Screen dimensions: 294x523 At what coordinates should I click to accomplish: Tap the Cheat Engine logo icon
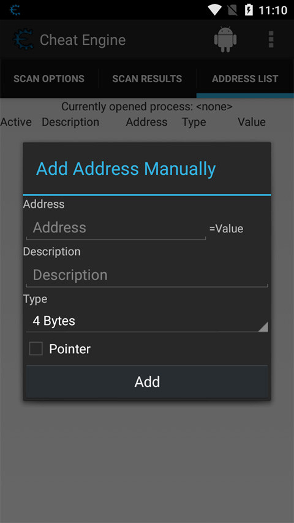[x=23, y=40]
